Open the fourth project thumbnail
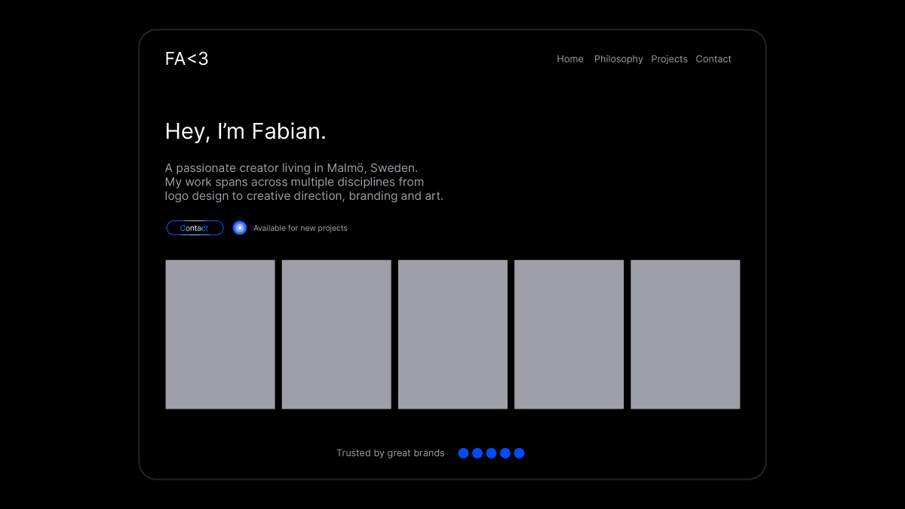Screen dimensions: 905x509 click(x=569, y=334)
